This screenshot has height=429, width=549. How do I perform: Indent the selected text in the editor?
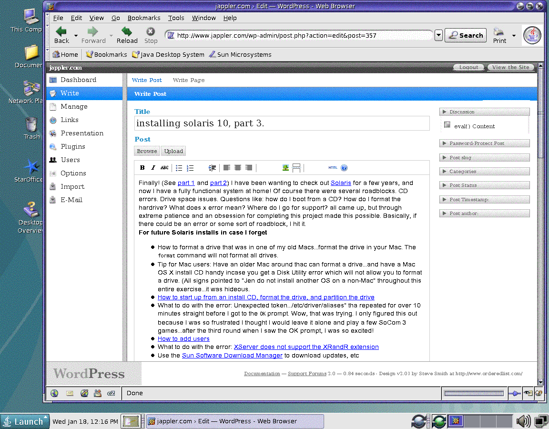212,168
